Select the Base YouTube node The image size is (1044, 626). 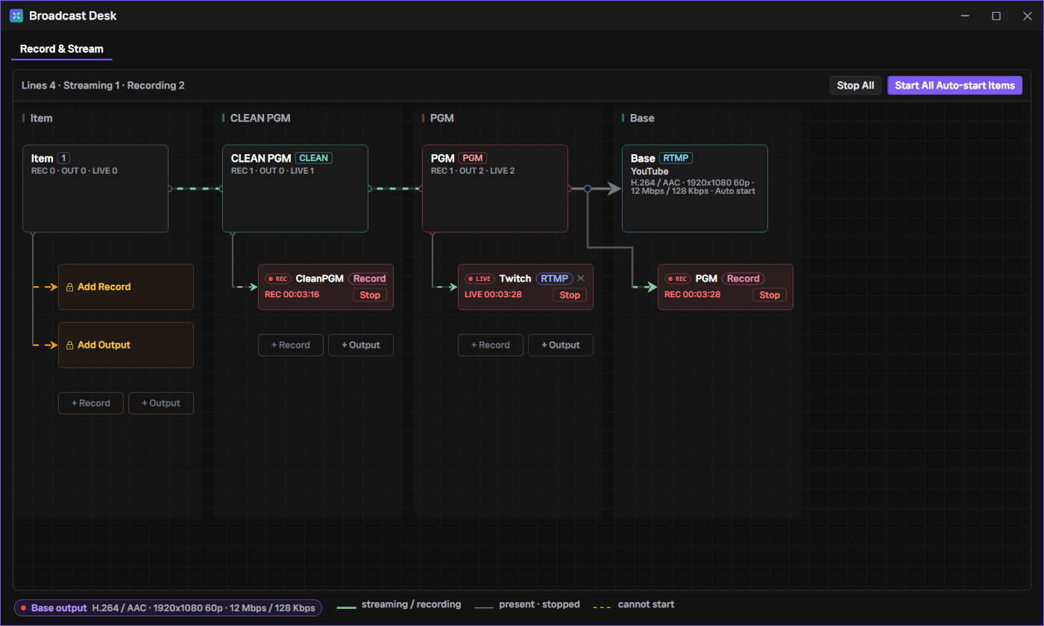tap(695, 189)
